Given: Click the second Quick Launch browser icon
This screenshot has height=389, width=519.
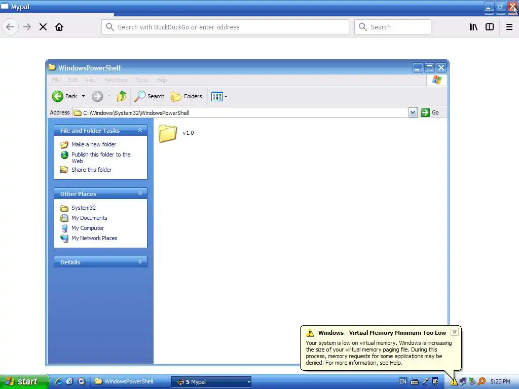Looking at the screenshot, I should point(69,381).
